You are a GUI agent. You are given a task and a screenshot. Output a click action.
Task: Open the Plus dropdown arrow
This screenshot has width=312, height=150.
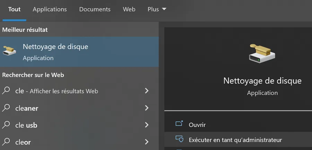tap(164, 9)
